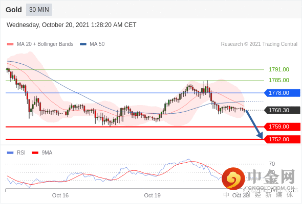Click the 1791.00 resistance label
Screen dimensions: 302x204
(279, 69)
